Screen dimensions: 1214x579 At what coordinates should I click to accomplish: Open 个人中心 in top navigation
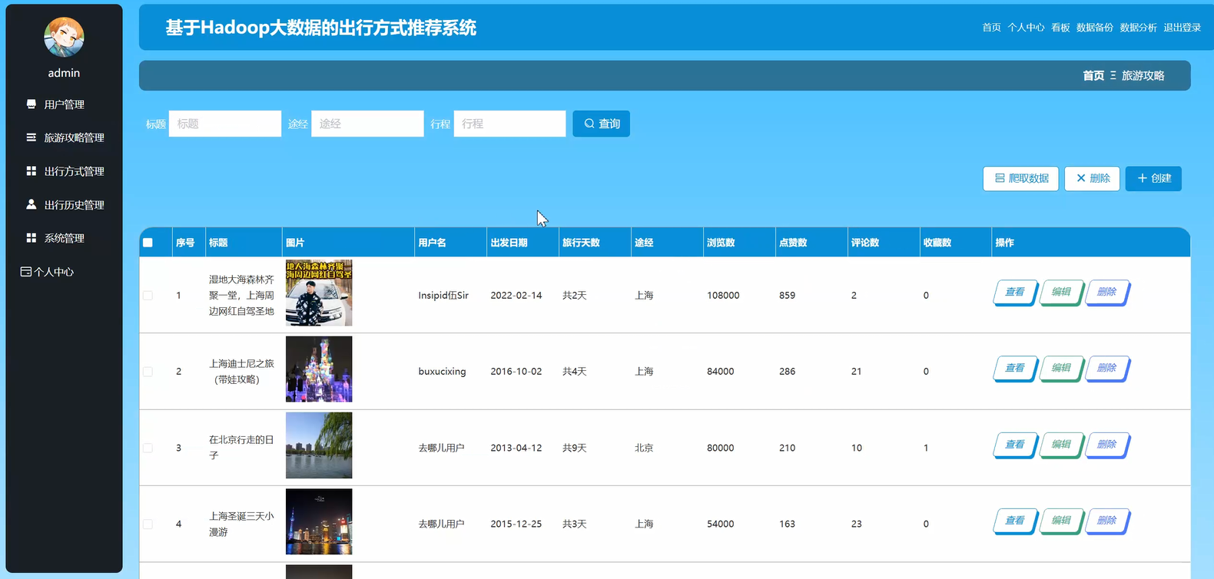click(1026, 28)
